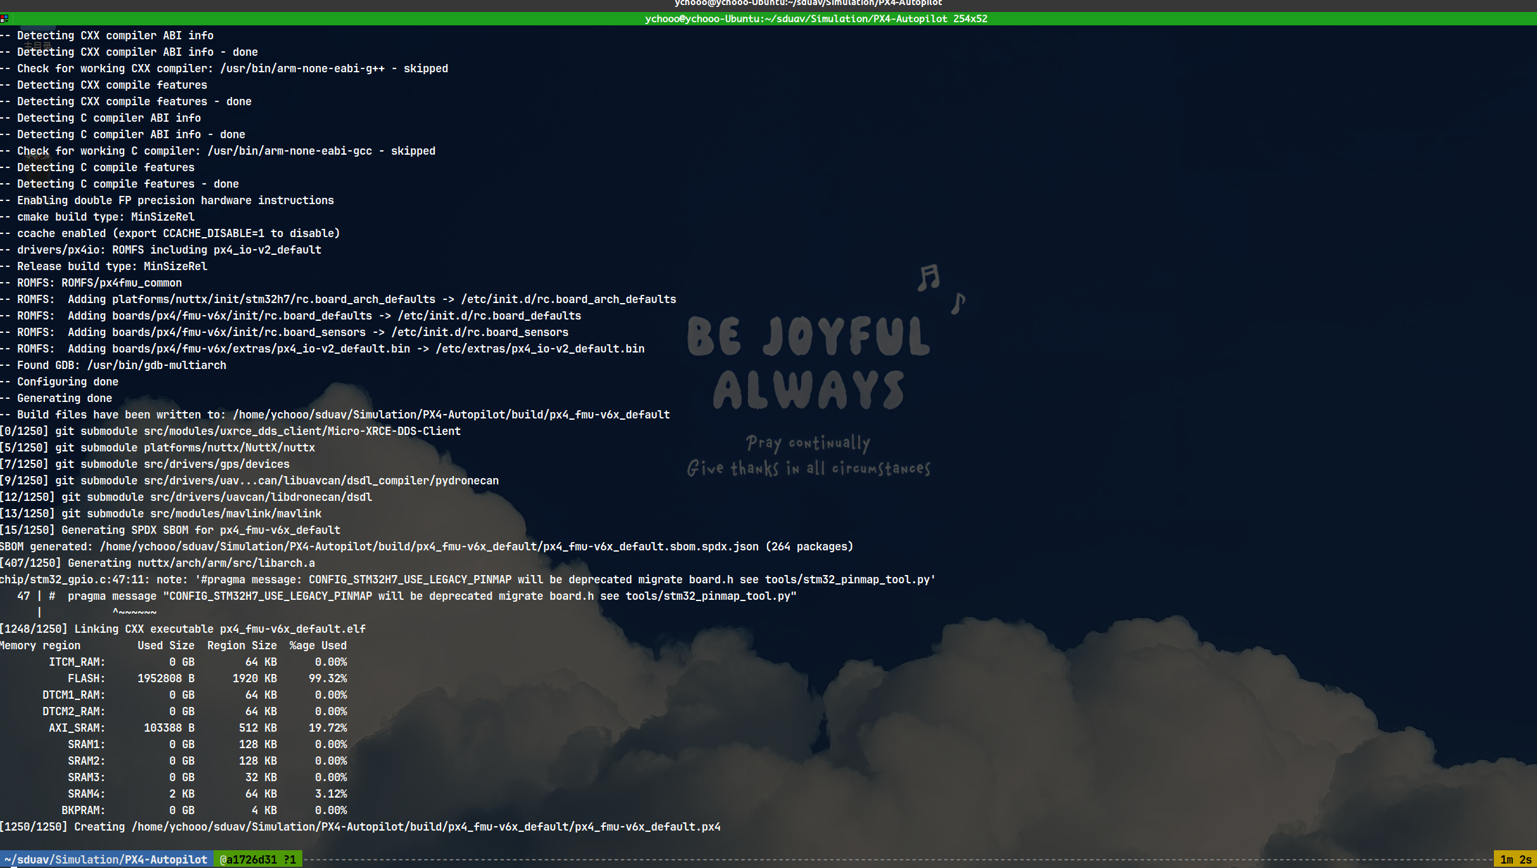Screen dimensions: 1537x868
Task: Click the elapsed time indicator 1m 2s
Action: pos(1515,860)
